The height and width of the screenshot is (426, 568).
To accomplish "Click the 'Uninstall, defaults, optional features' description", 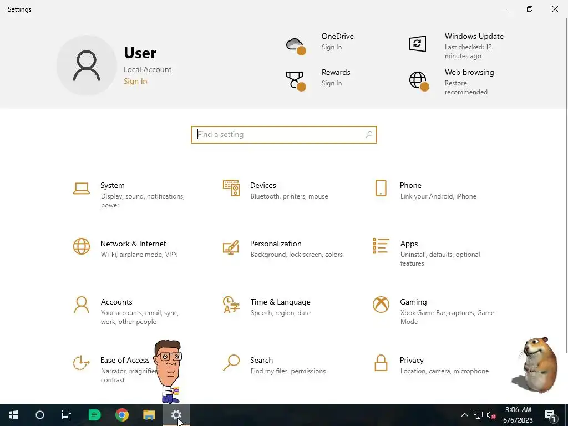I will [440, 259].
